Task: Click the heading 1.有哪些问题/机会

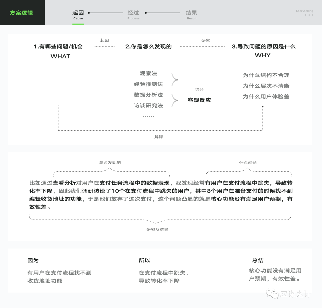Action: click(x=58, y=47)
